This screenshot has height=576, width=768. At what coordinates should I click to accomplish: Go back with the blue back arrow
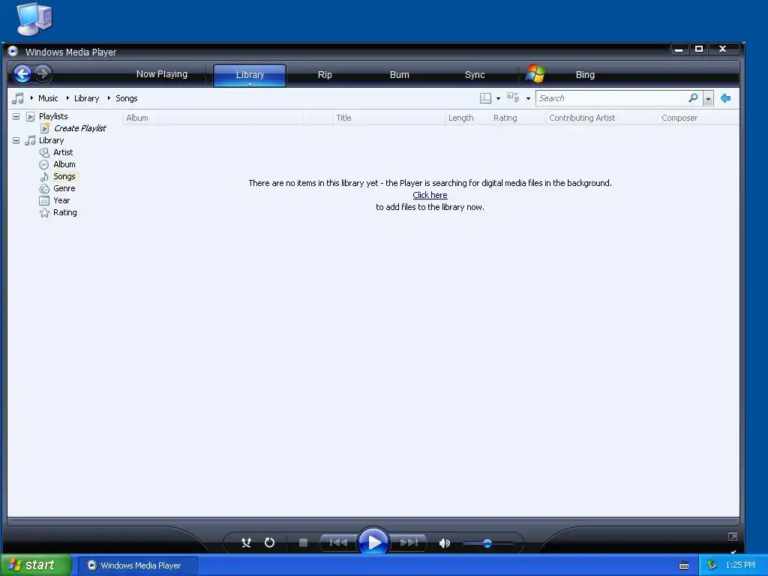coord(22,74)
